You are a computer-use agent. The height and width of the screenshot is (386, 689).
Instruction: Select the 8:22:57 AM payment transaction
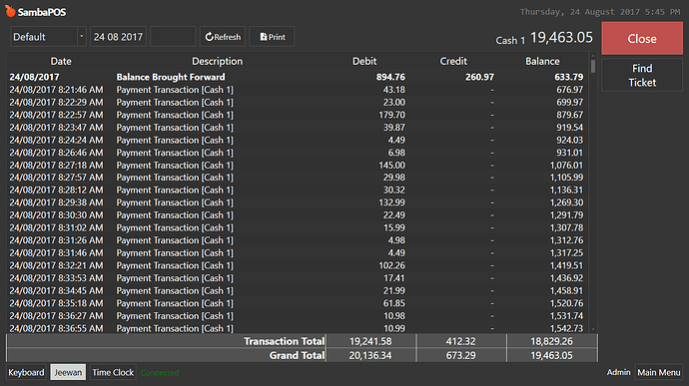click(x=297, y=115)
